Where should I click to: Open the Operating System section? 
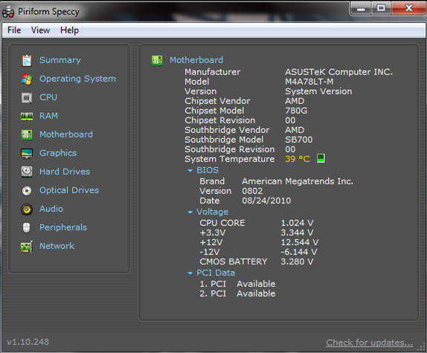[77, 79]
